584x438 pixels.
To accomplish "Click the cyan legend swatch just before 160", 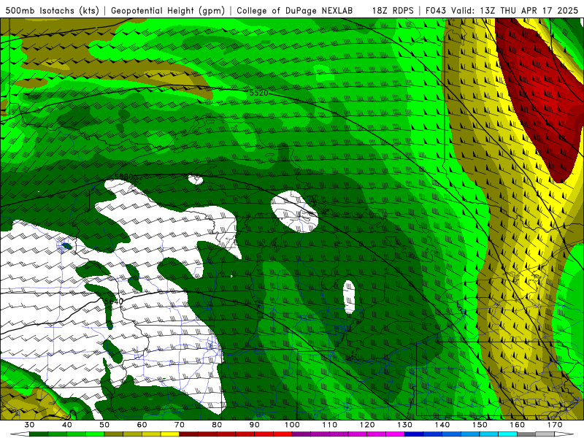I will pyautogui.click(x=508, y=434).
